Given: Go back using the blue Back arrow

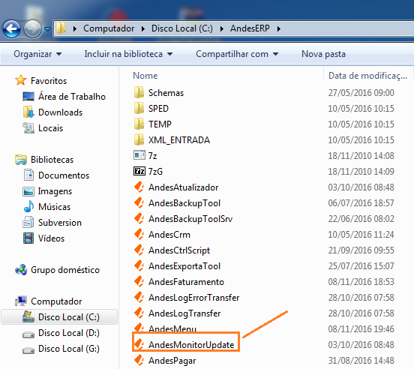Looking at the screenshot, I should pyautogui.click(x=11, y=28).
